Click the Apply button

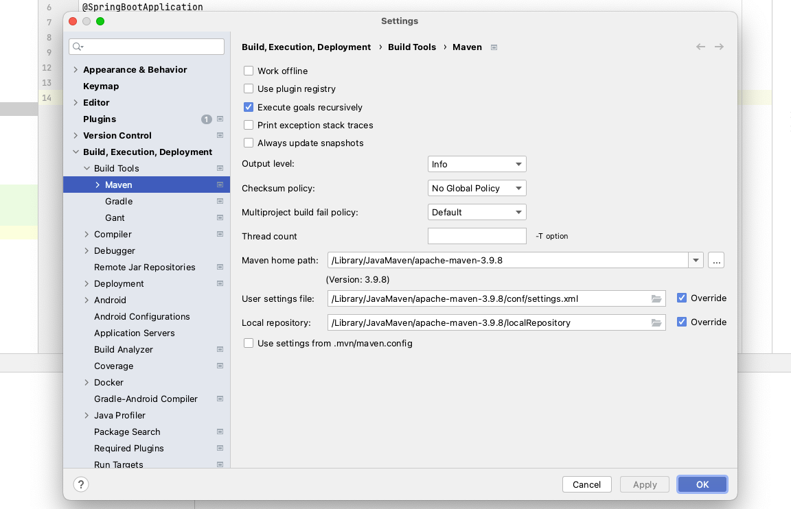coord(645,484)
